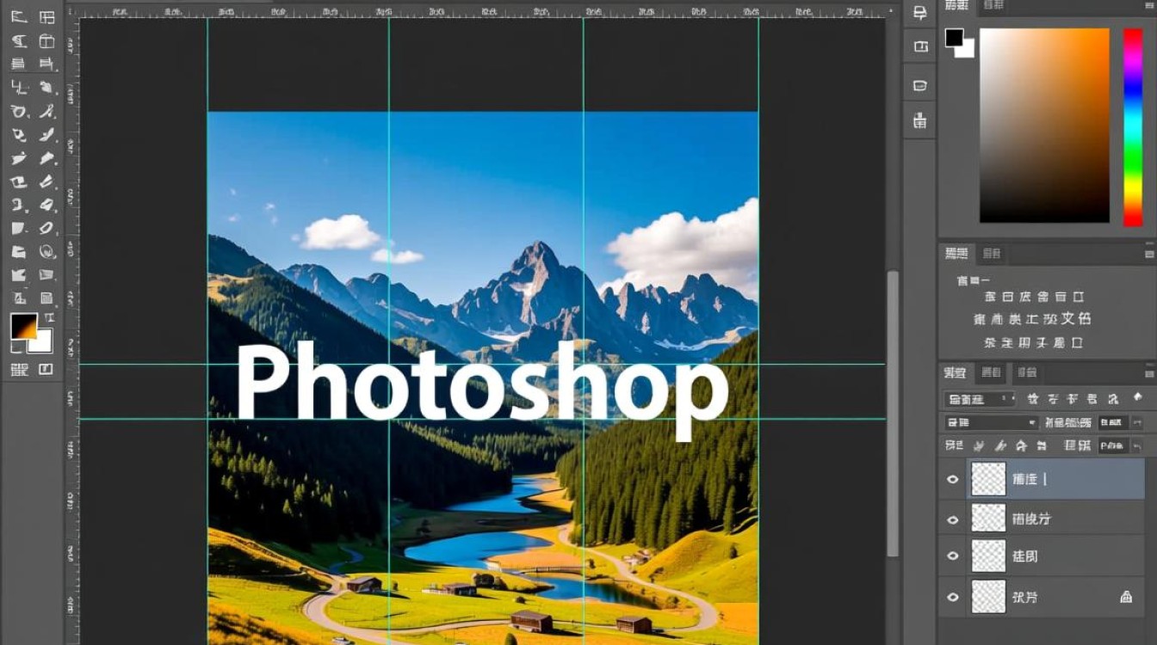The height and width of the screenshot is (645, 1157).
Task: Open the lowest icon in the collapsed panel strip
Action: pyautogui.click(x=919, y=121)
